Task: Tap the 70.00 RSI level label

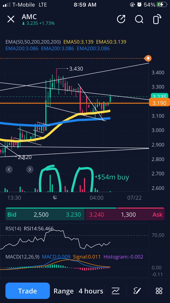Action: [x=158, y=235]
